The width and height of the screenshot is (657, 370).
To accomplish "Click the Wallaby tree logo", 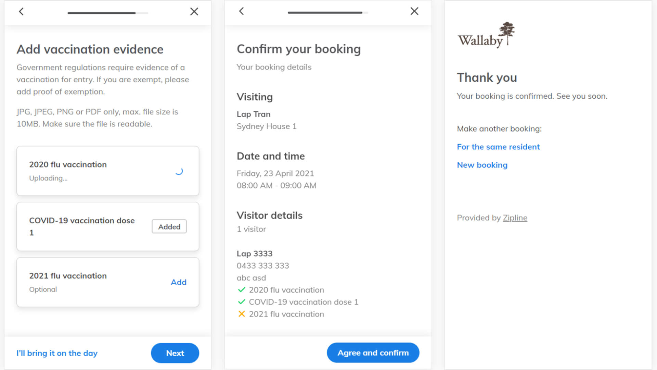I will (x=486, y=35).
